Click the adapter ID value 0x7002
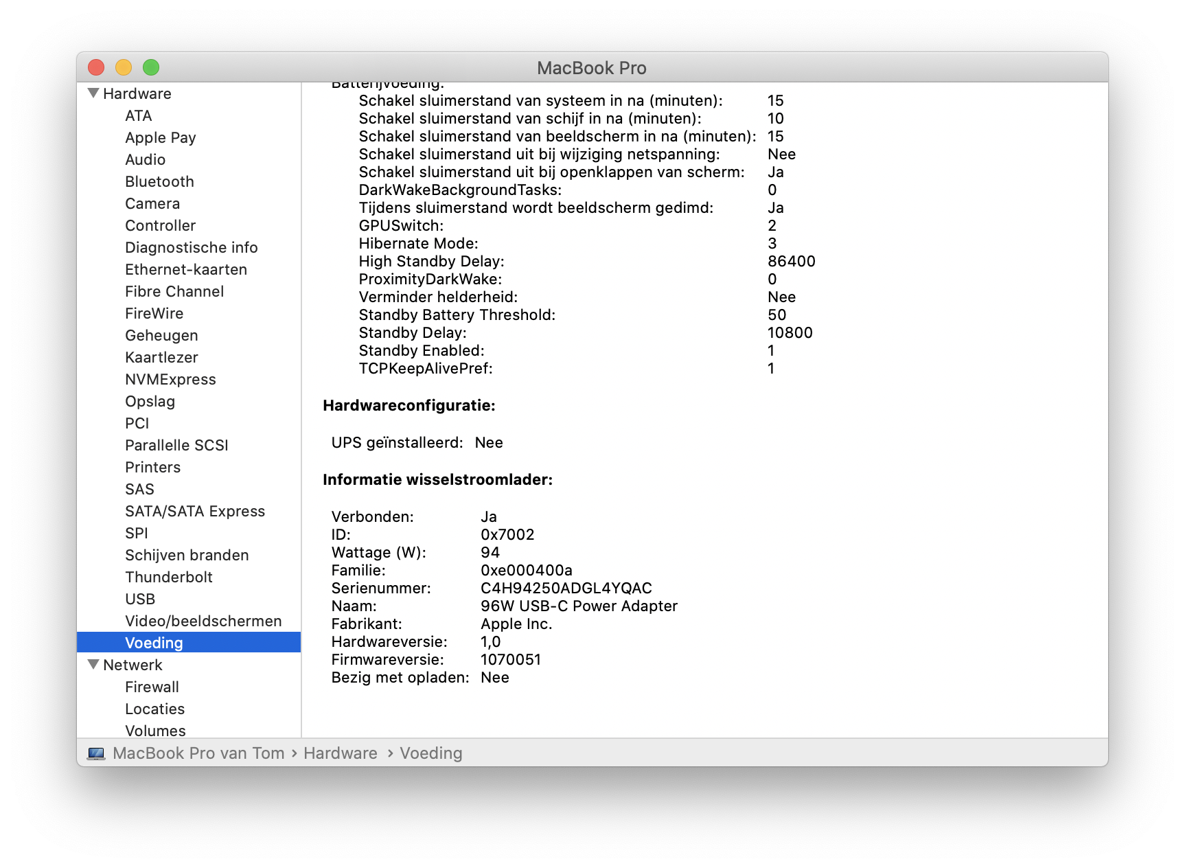The image size is (1185, 868). (507, 534)
